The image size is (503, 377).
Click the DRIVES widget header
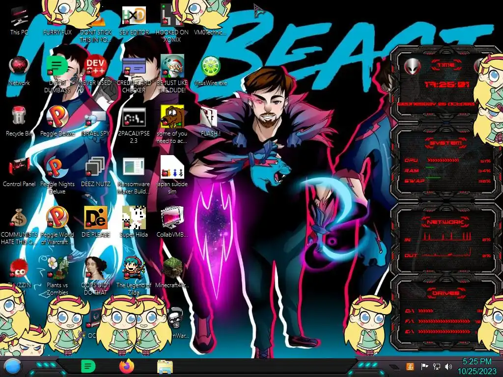click(x=446, y=293)
